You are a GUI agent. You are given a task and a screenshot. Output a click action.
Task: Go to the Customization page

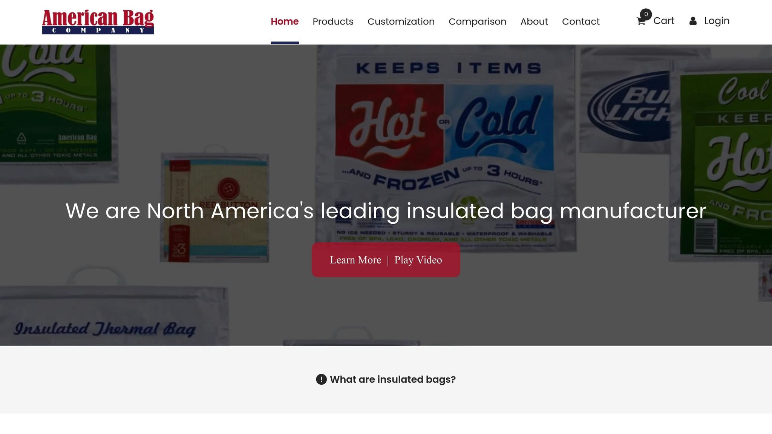pyautogui.click(x=401, y=21)
